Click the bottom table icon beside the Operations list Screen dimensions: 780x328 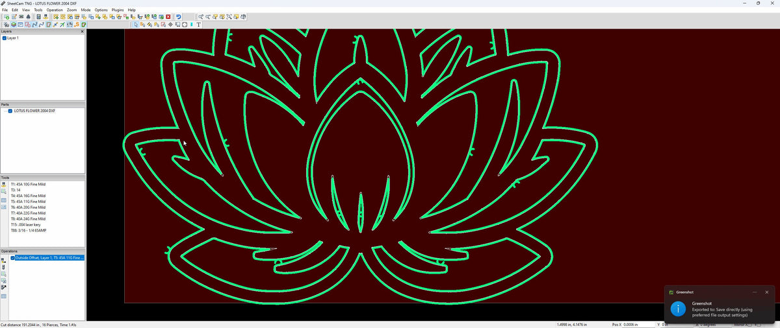tap(4, 296)
